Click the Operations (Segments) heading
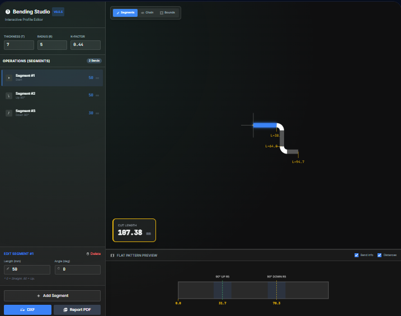This screenshot has height=316, width=401. coord(26,61)
